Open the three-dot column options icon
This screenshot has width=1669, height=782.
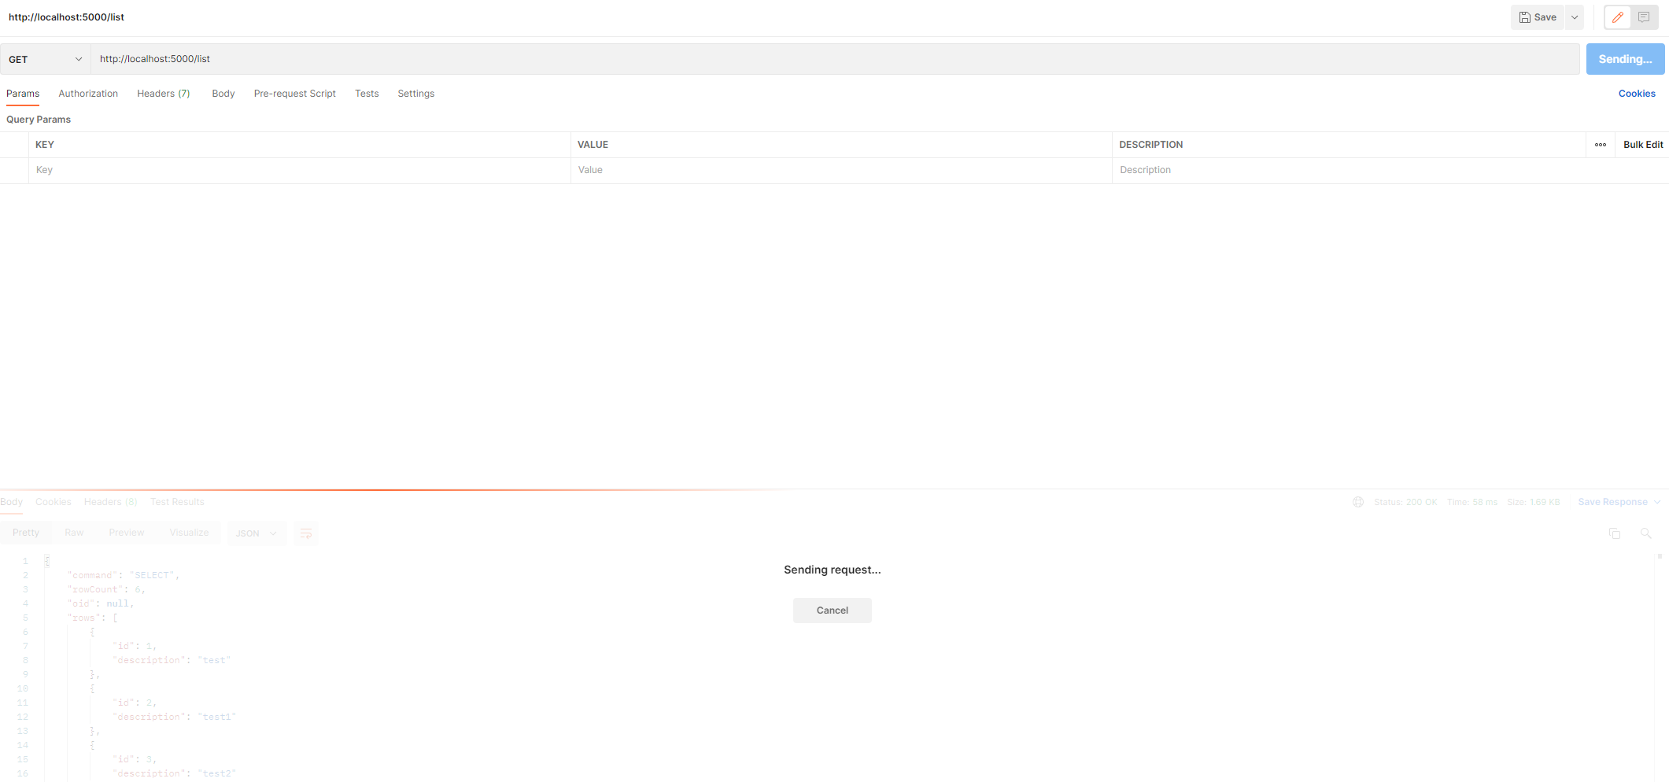[x=1601, y=145]
